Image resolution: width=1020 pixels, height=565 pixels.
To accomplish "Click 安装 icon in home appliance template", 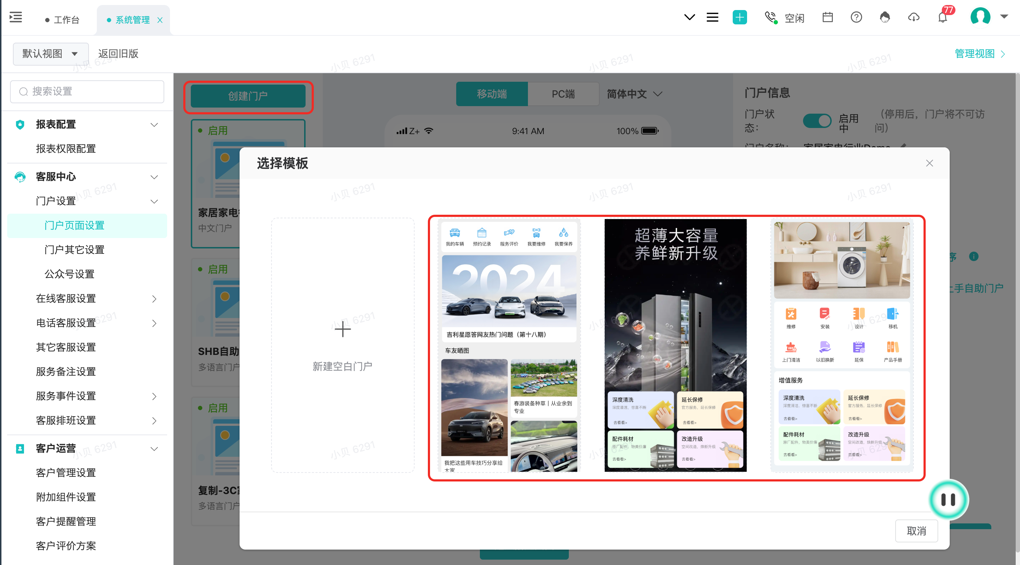I will point(825,314).
